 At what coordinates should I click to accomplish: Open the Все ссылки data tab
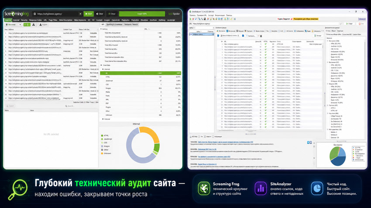221,31
